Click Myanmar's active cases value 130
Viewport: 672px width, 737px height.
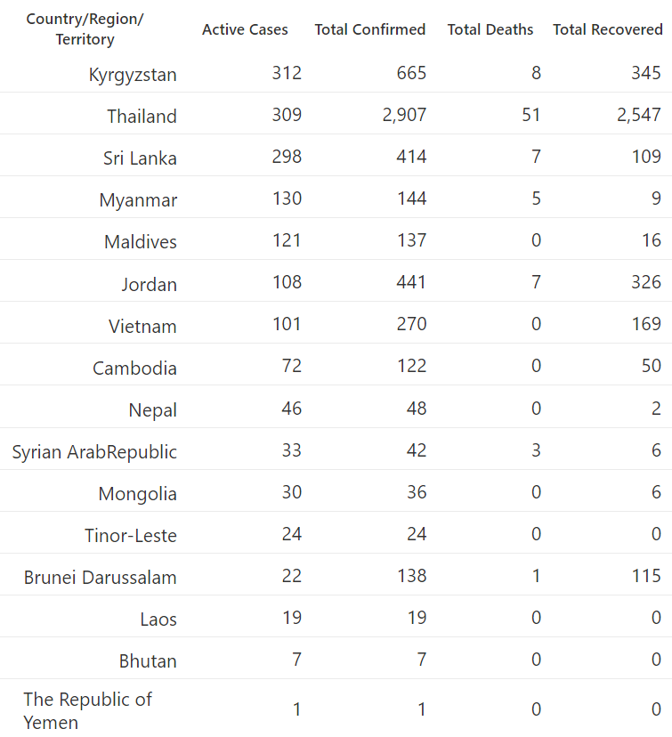click(287, 198)
